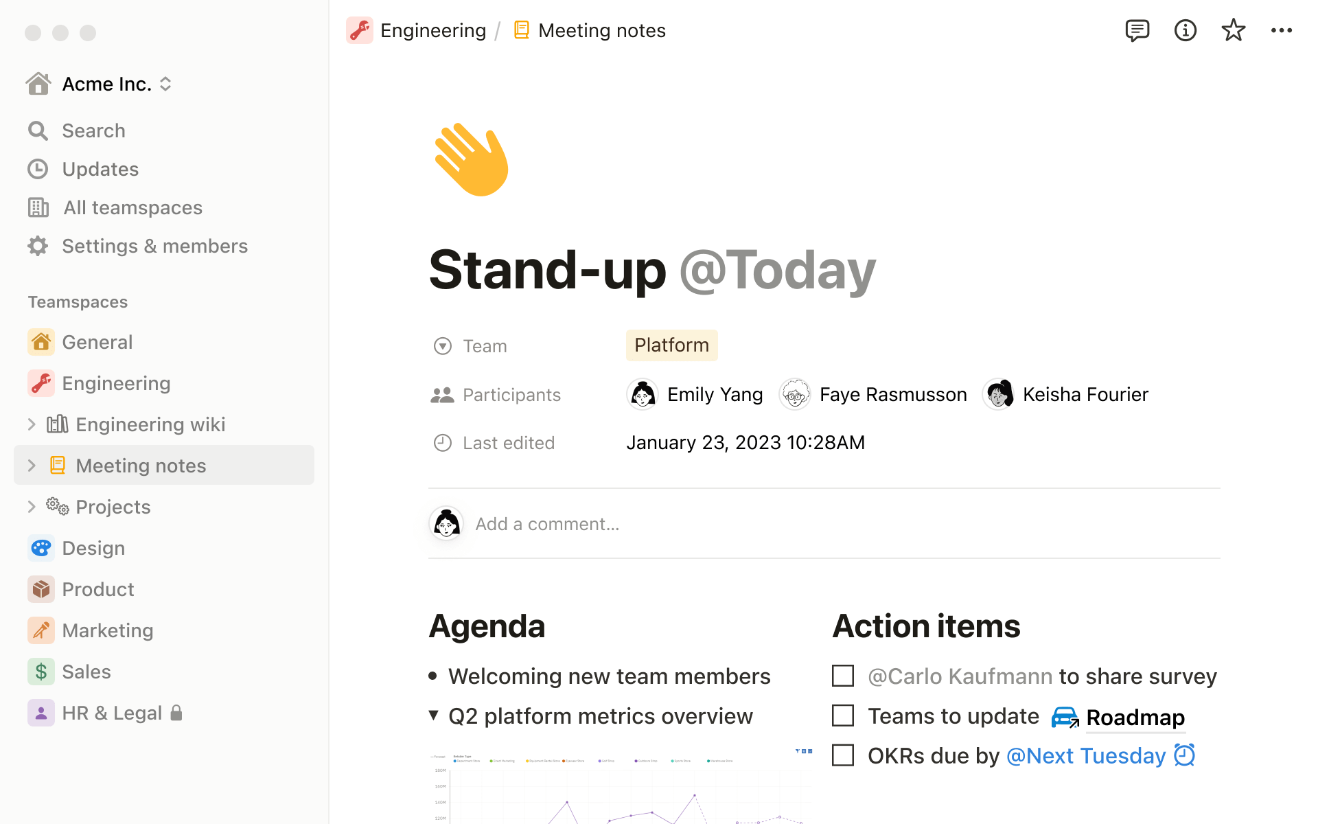This screenshot has height=824, width=1318.
Task: Click the comments icon to view discussions
Action: pos(1136,30)
